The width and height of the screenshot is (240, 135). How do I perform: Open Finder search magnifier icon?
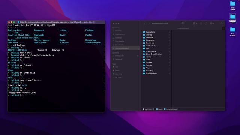pos(222,23)
